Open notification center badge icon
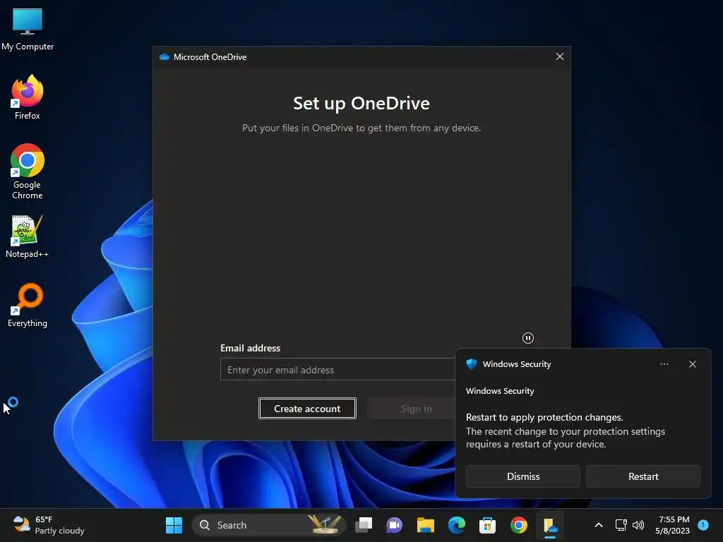Image resolution: width=723 pixels, height=542 pixels. pyautogui.click(x=703, y=524)
